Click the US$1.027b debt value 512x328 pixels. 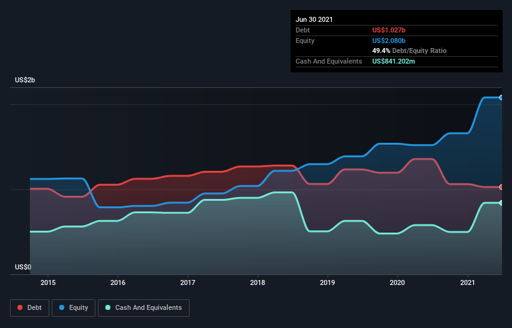point(389,30)
